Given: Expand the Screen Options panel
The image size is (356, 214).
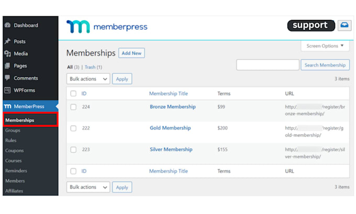Looking at the screenshot, I should pyautogui.click(x=325, y=46).
